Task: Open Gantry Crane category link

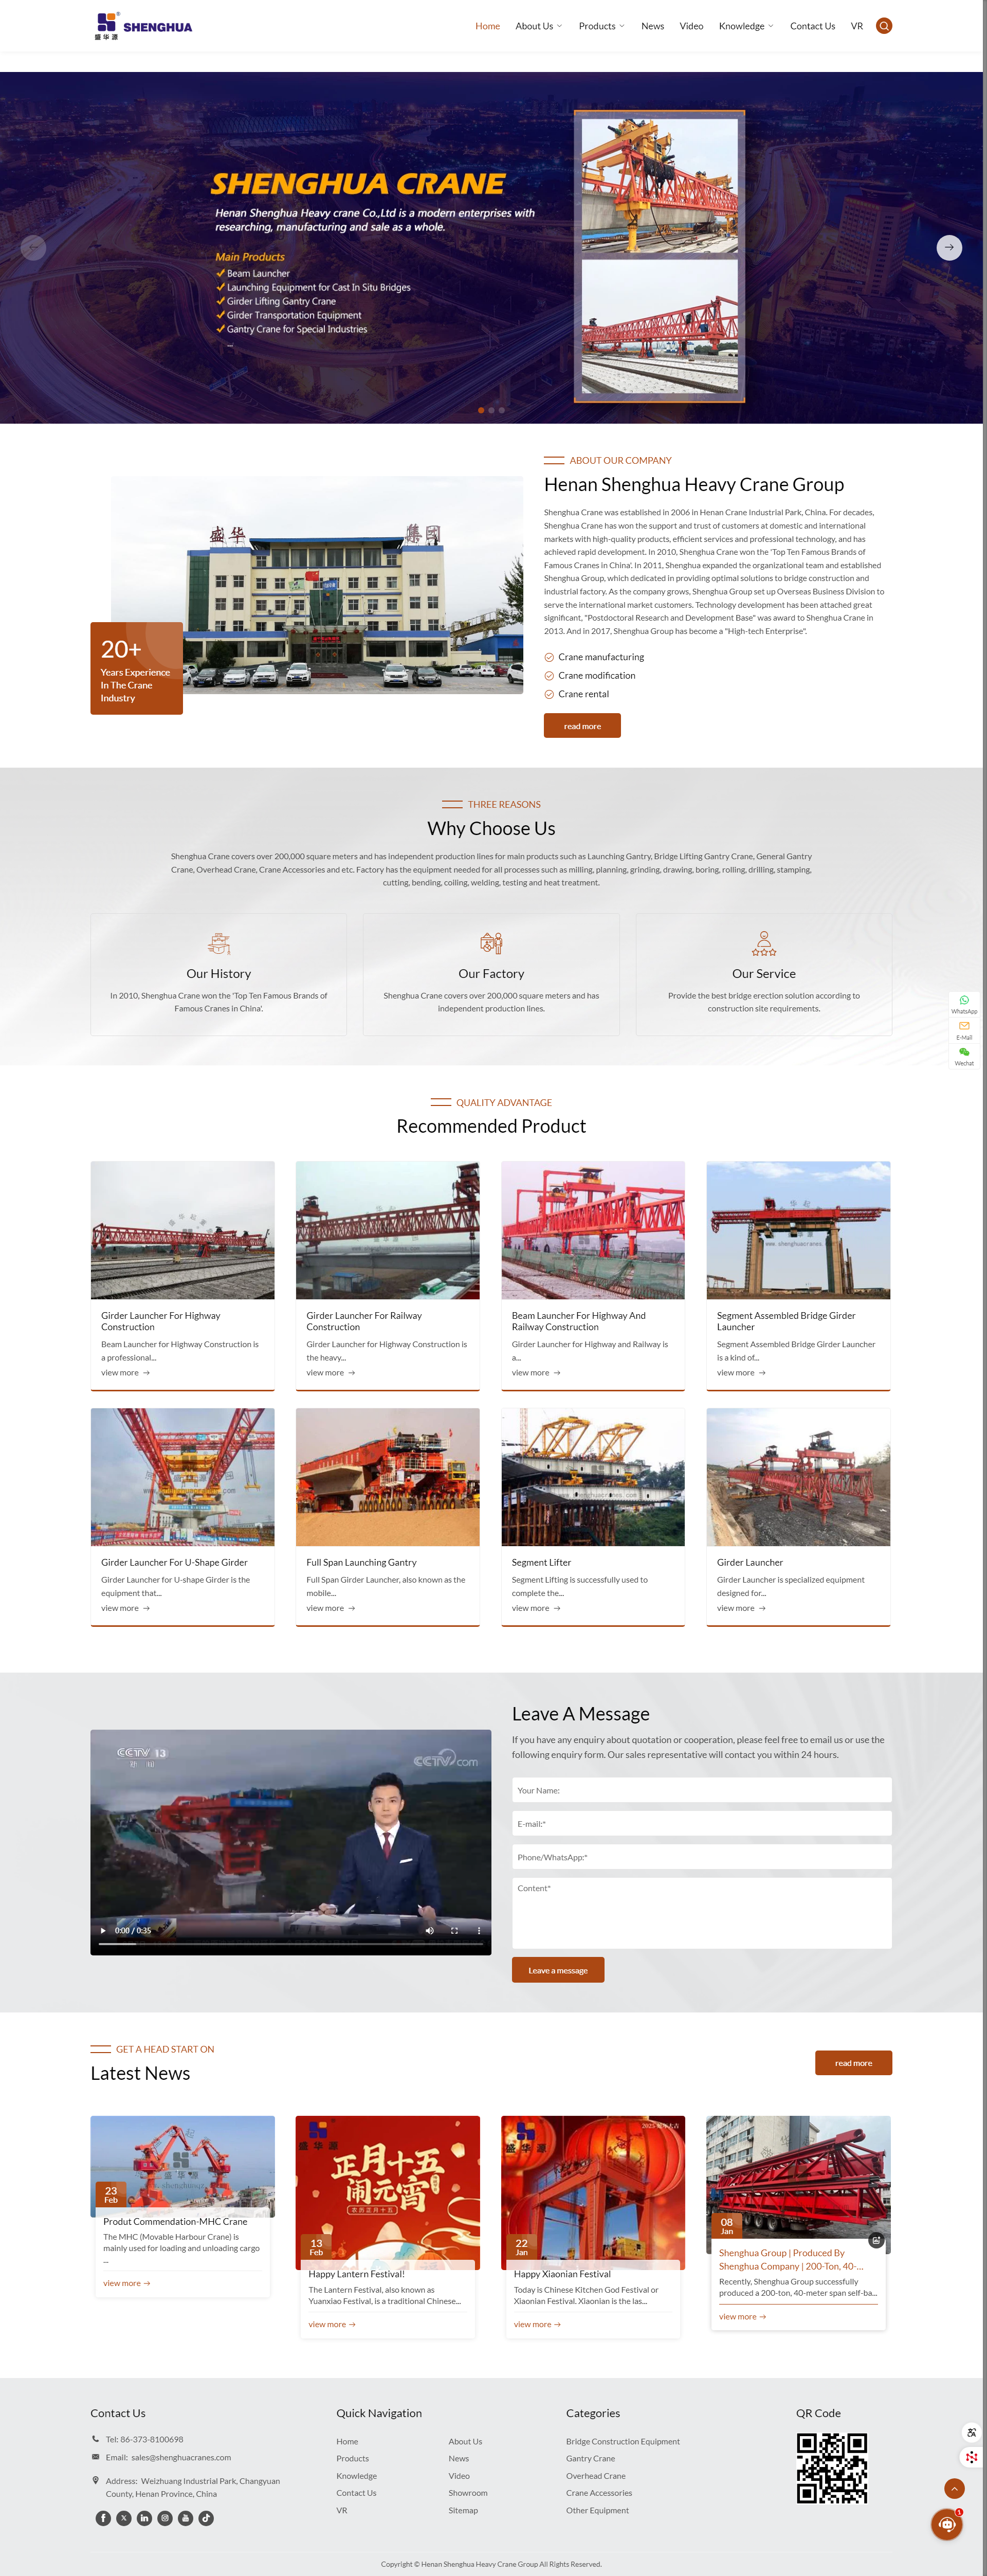Action: click(590, 2458)
